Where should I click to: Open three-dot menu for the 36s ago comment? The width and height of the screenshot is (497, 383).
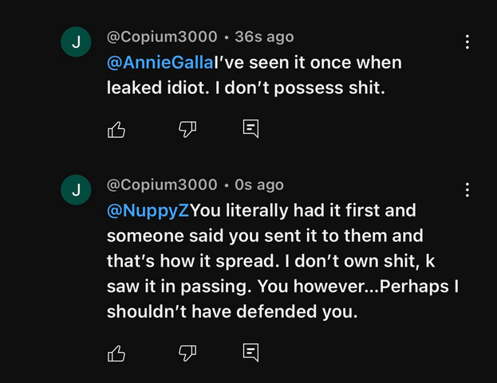click(467, 42)
